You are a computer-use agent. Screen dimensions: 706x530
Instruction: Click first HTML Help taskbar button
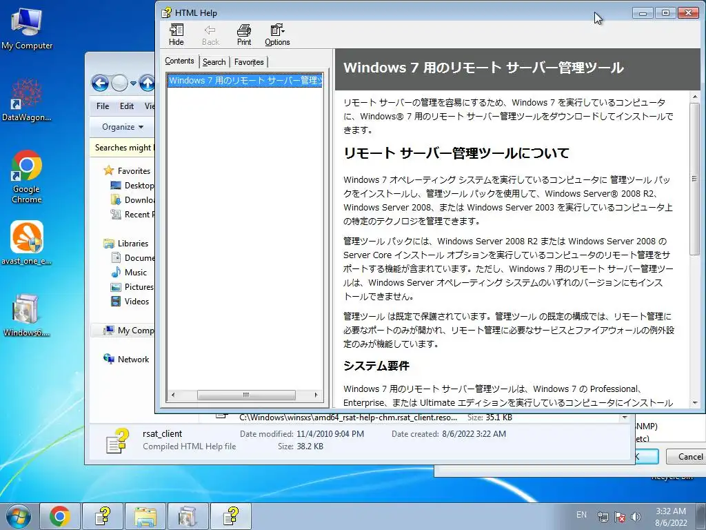pyautogui.click(x=103, y=516)
